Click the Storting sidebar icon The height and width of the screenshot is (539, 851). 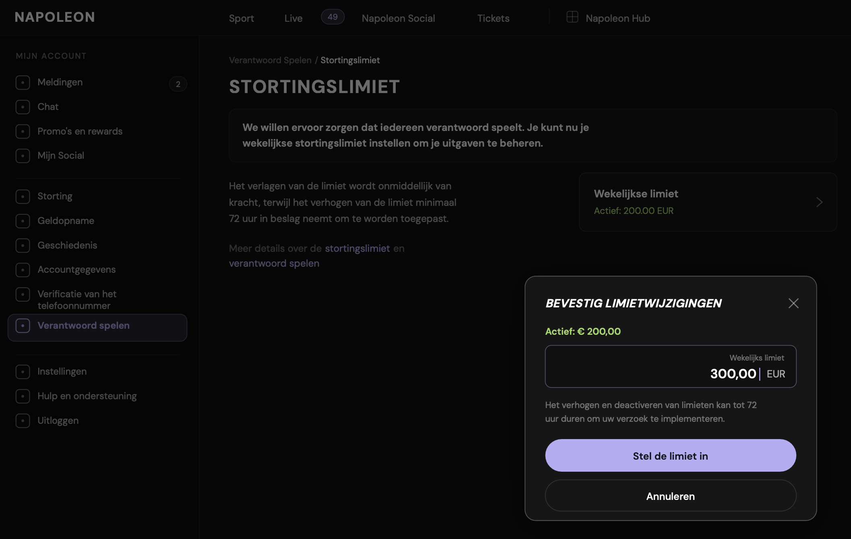[23, 197]
